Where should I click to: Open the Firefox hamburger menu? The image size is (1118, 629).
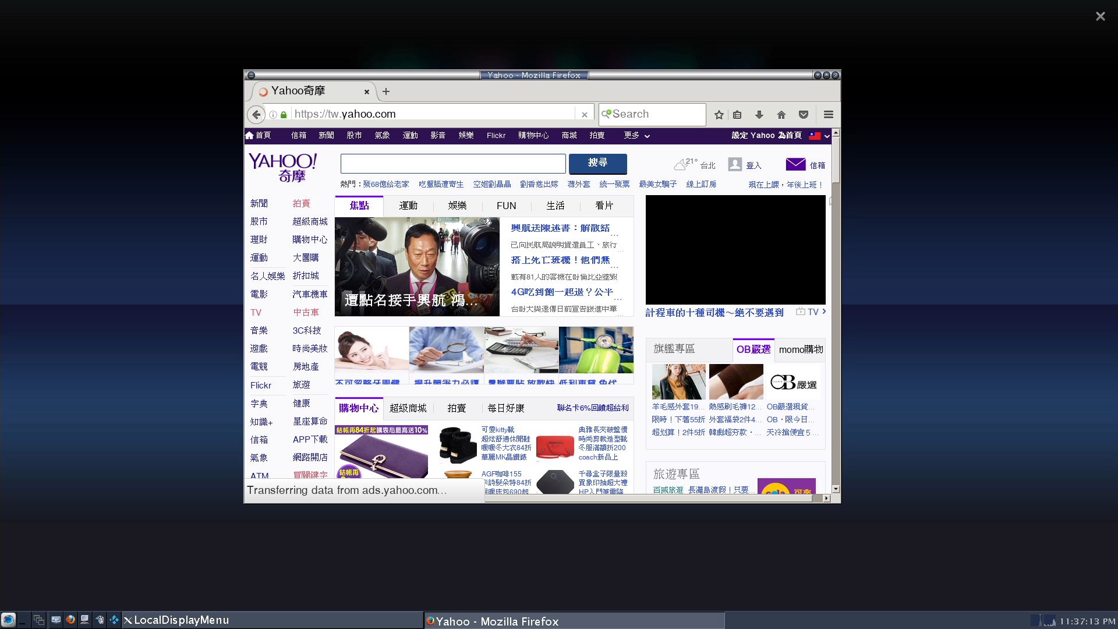pyautogui.click(x=829, y=115)
